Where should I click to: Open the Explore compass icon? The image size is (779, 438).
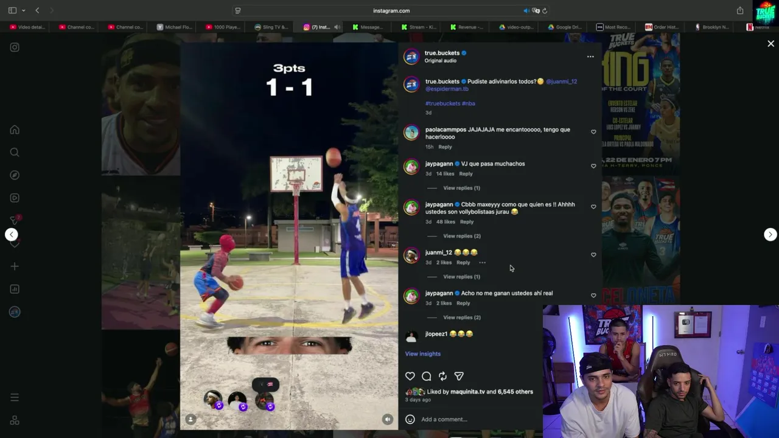15,175
